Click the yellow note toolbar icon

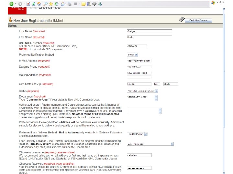pos(83,4)
